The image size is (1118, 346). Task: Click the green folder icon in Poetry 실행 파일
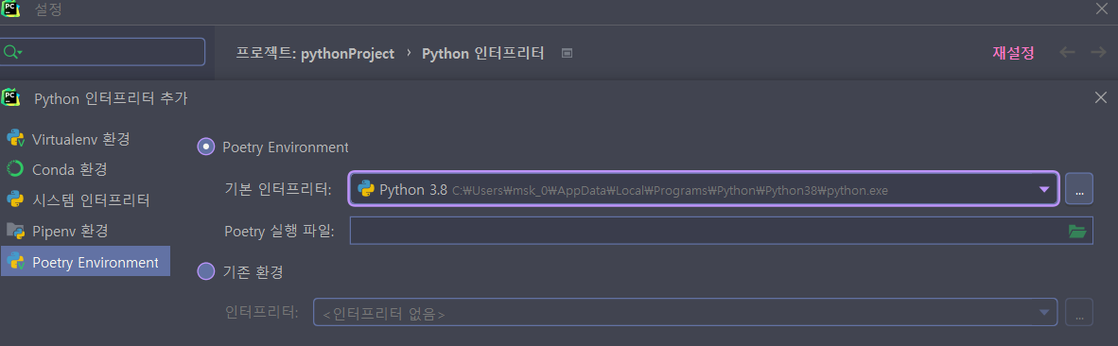1077,231
